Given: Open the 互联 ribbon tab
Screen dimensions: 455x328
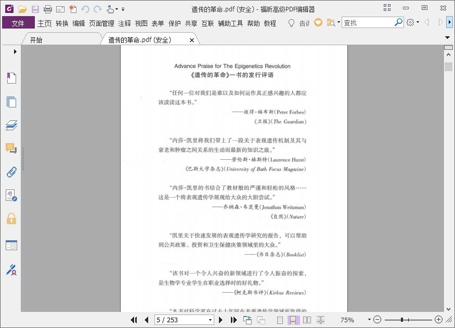Looking at the screenshot, I should (x=208, y=23).
